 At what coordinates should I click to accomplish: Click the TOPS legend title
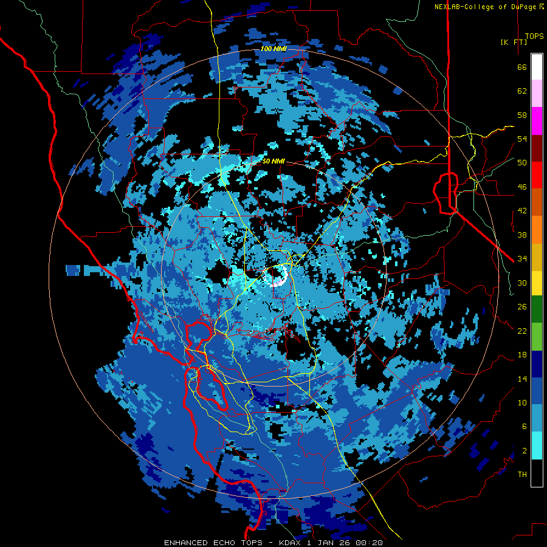pos(534,36)
